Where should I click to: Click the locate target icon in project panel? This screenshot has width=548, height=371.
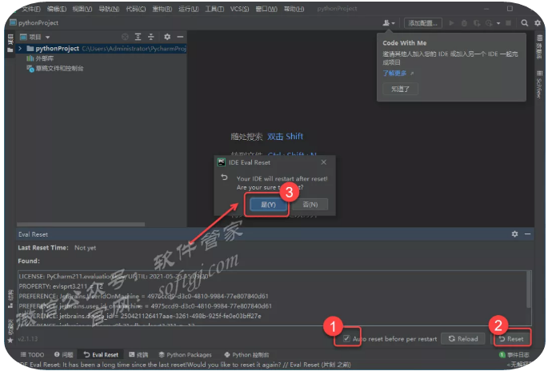tap(125, 37)
